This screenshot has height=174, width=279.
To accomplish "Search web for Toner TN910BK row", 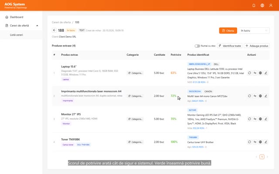I will click(260, 142).
